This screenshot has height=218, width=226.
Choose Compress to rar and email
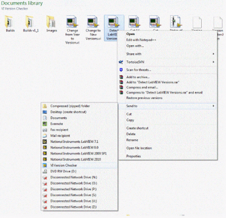[x=164, y=92]
